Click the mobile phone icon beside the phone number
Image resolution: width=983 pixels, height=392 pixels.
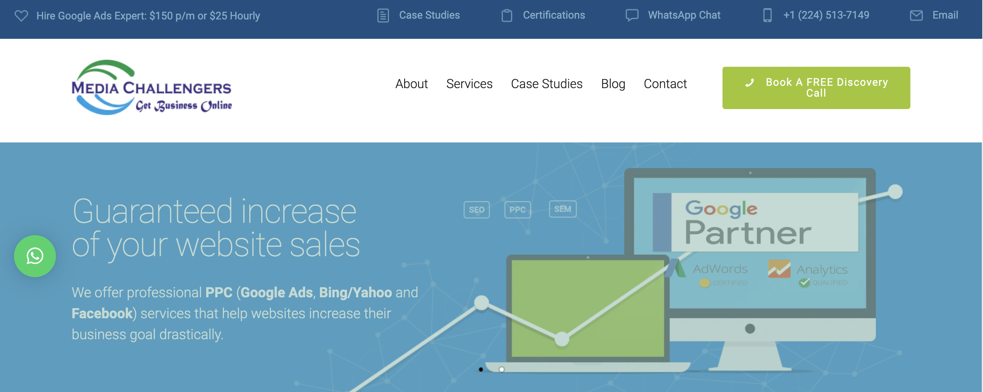768,15
